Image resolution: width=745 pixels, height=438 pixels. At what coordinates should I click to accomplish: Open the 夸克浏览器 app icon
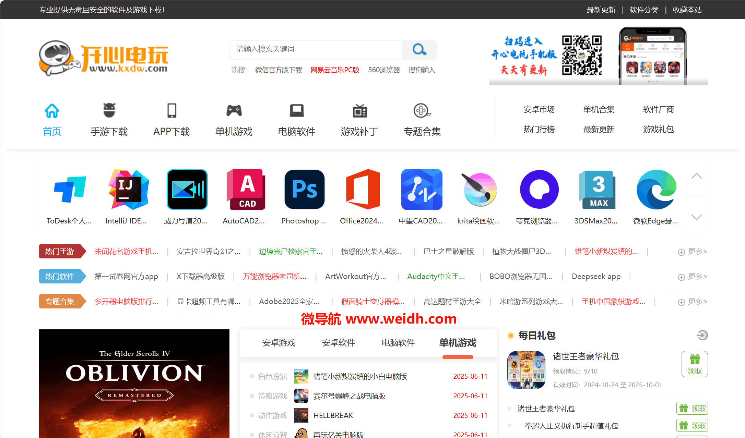pos(539,190)
